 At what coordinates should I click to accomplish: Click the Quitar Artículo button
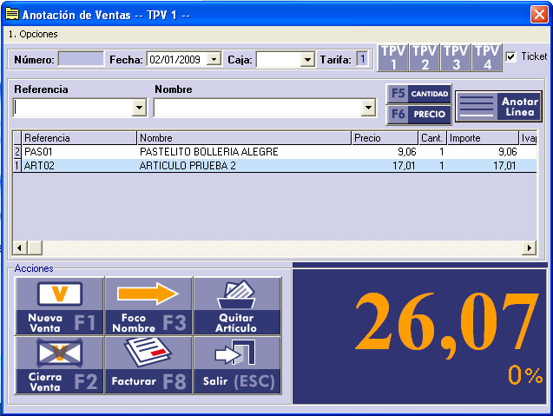pos(237,306)
